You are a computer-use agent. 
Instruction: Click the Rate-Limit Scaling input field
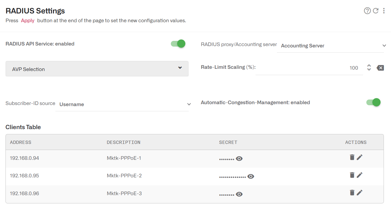point(309,68)
